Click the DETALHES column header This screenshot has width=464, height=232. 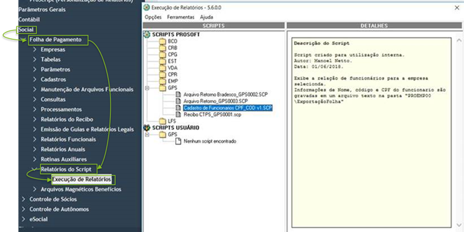374,26
